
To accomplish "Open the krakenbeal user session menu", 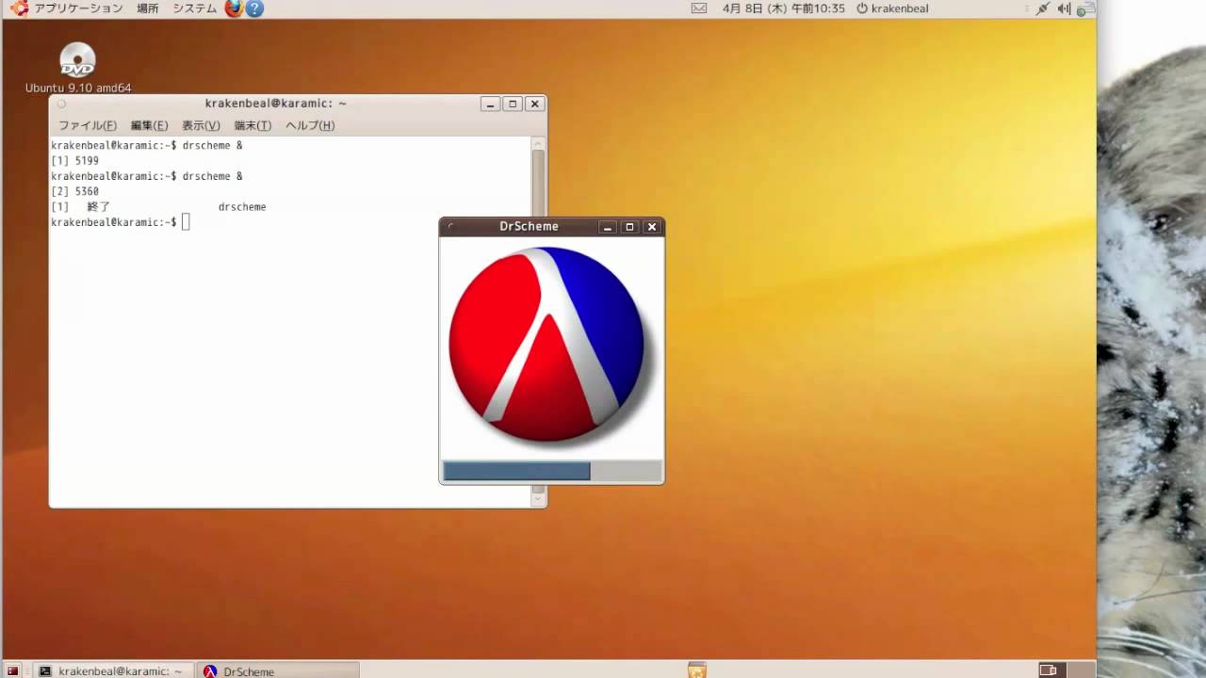I will [x=892, y=8].
